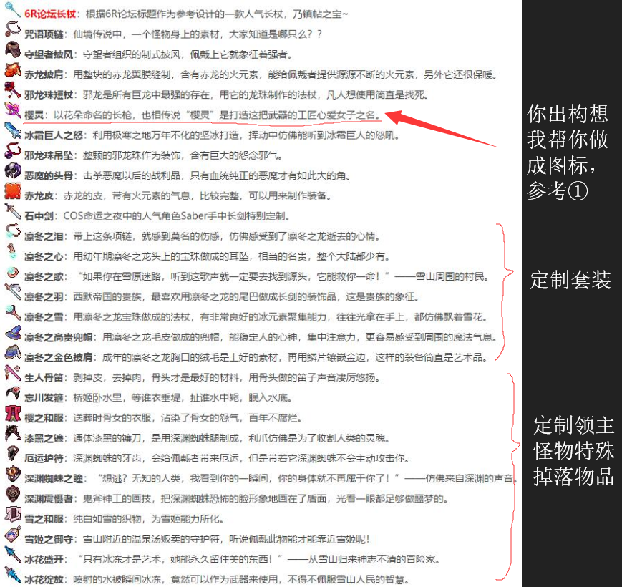
Task: Select the 厄运护符 item name
Action: tap(44, 458)
